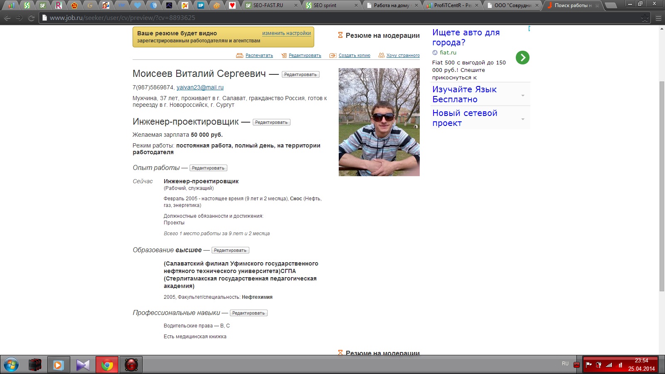The height and width of the screenshot is (374, 665).
Task: Open the pinned tab with orange @ icon
Action: (x=217, y=5)
